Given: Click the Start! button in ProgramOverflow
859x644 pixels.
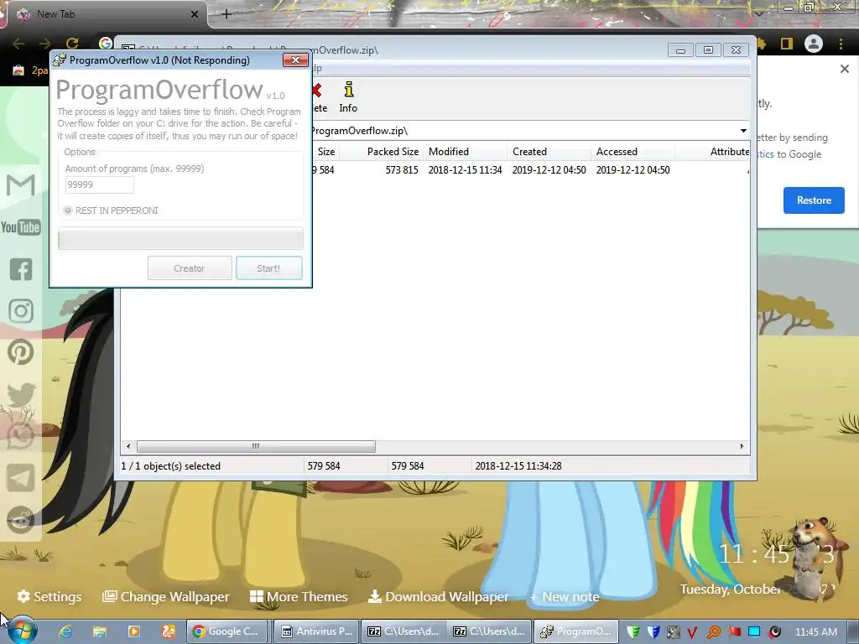Looking at the screenshot, I should (x=269, y=268).
